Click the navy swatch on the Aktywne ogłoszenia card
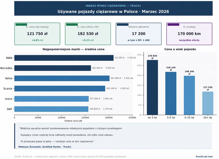Screen dimensions: 219x159 click(x=123, y=25)
